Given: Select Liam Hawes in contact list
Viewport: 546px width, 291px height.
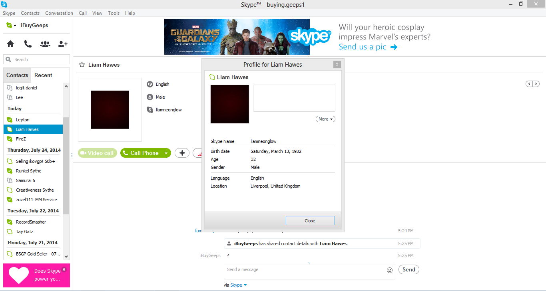Looking at the screenshot, I should coord(33,129).
